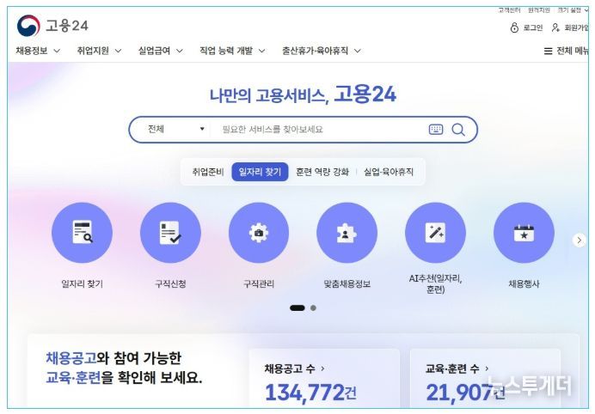This screenshot has width=595, height=414.
Task: Switch to the 취업준비 tab
Action: point(208,172)
